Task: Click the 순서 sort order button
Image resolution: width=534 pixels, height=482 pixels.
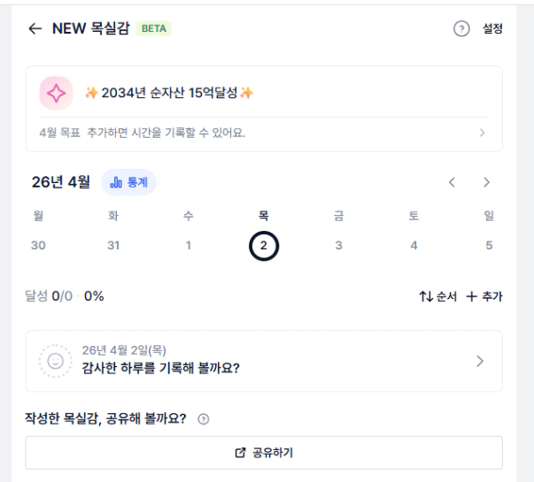Action: 437,297
